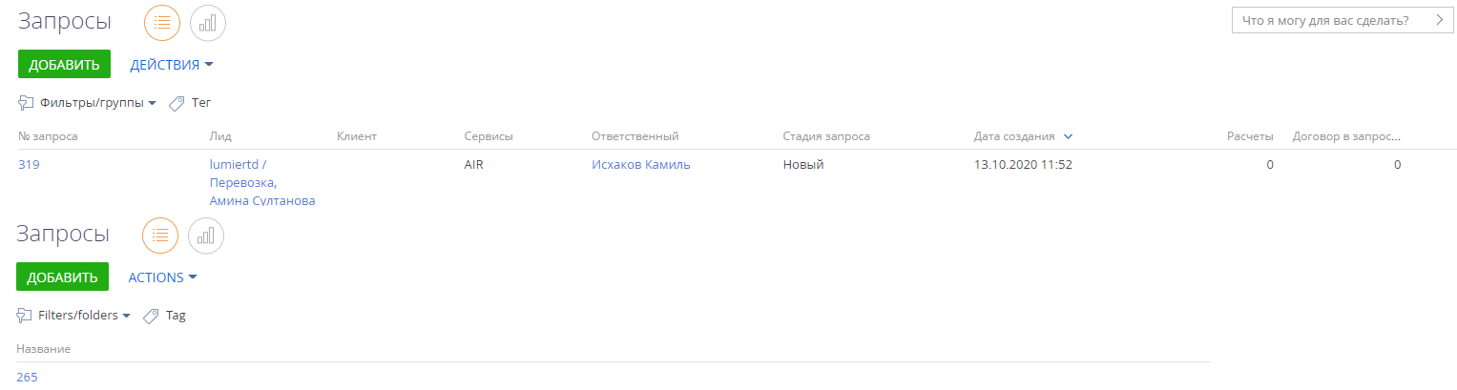
Task: Click the Фильтры/группы filter icon
Action: [x=26, y=102]
